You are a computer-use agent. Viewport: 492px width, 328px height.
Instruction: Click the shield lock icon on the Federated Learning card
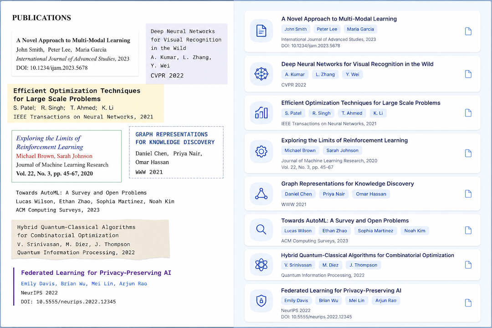coord(261,301)
